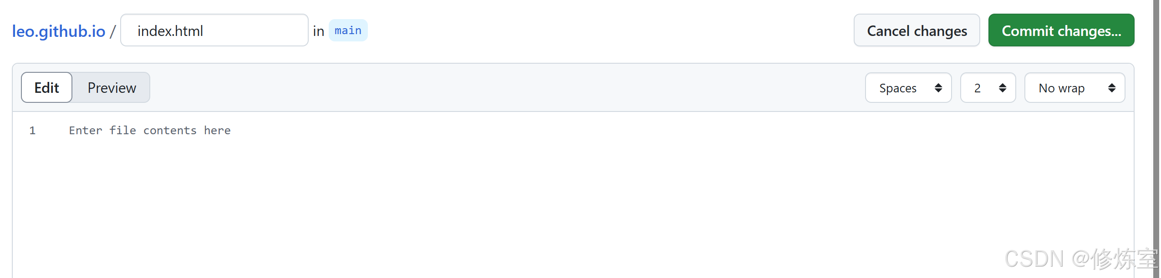Open the Spaces indent mode dropdown
Image resolution: width=1161 pixels, height=278 pixels.
pyautogui.click(x=908, y=88)
